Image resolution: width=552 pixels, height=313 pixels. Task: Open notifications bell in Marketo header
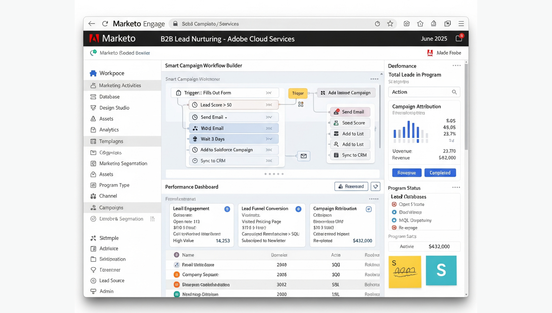coord(459,38)
